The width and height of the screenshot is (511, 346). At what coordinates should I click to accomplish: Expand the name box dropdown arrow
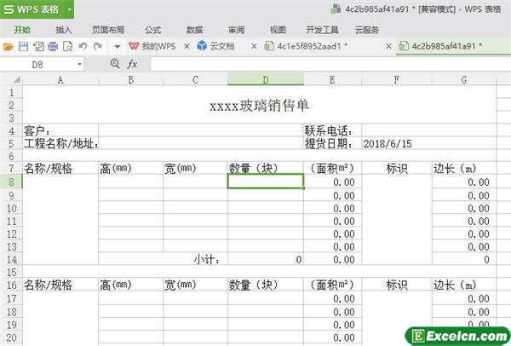click(x=79, y=64)
